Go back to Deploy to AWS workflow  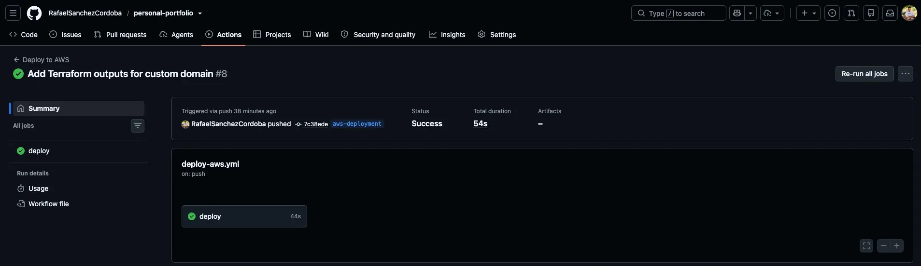[x=42, y=60]
